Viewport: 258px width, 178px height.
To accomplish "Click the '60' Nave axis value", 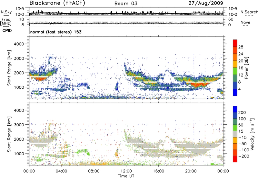I will click(x=231, y=19).
